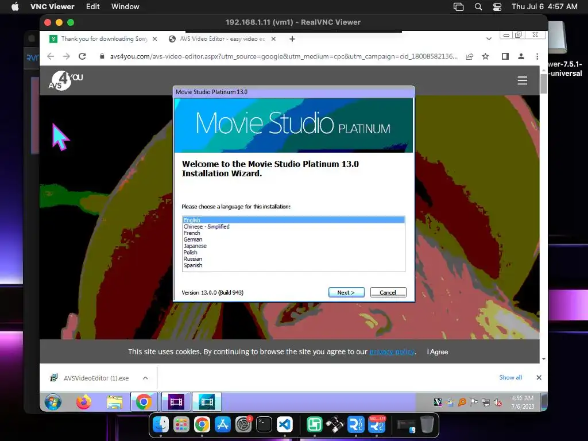Click the Chrome back arrow

pos(51,56)
